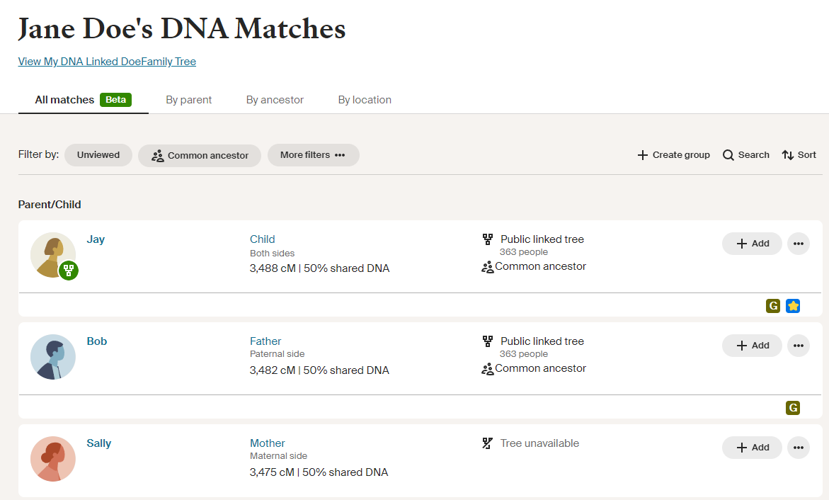The image size is (829, 500).
Task: Click Sally's Tree unavailable icon
Action: coord(487,443)
